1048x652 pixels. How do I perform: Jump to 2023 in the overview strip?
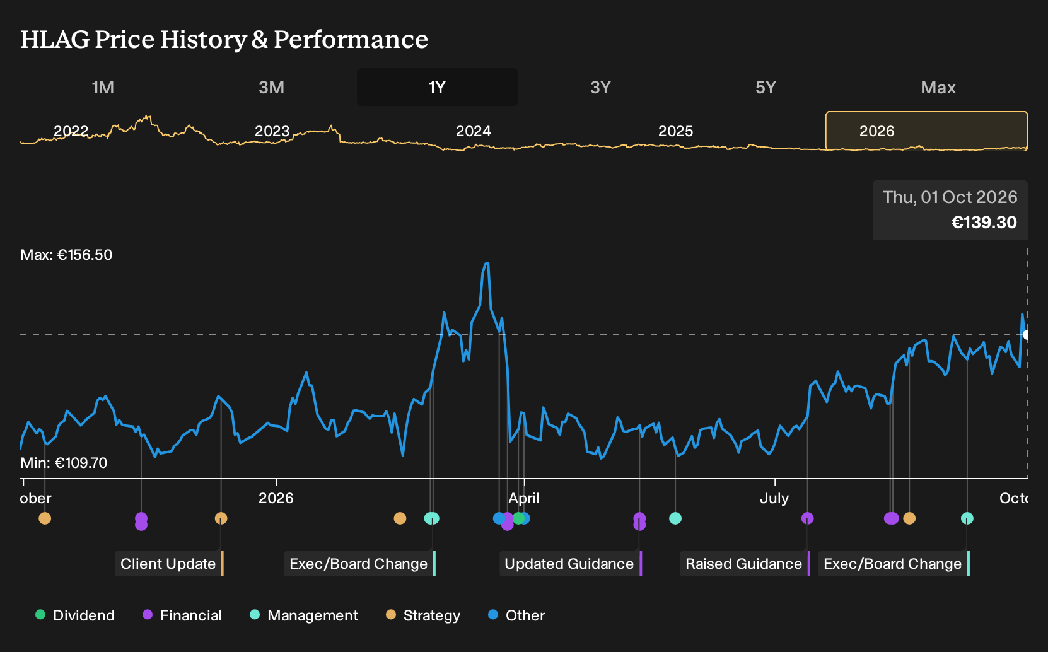272,131
